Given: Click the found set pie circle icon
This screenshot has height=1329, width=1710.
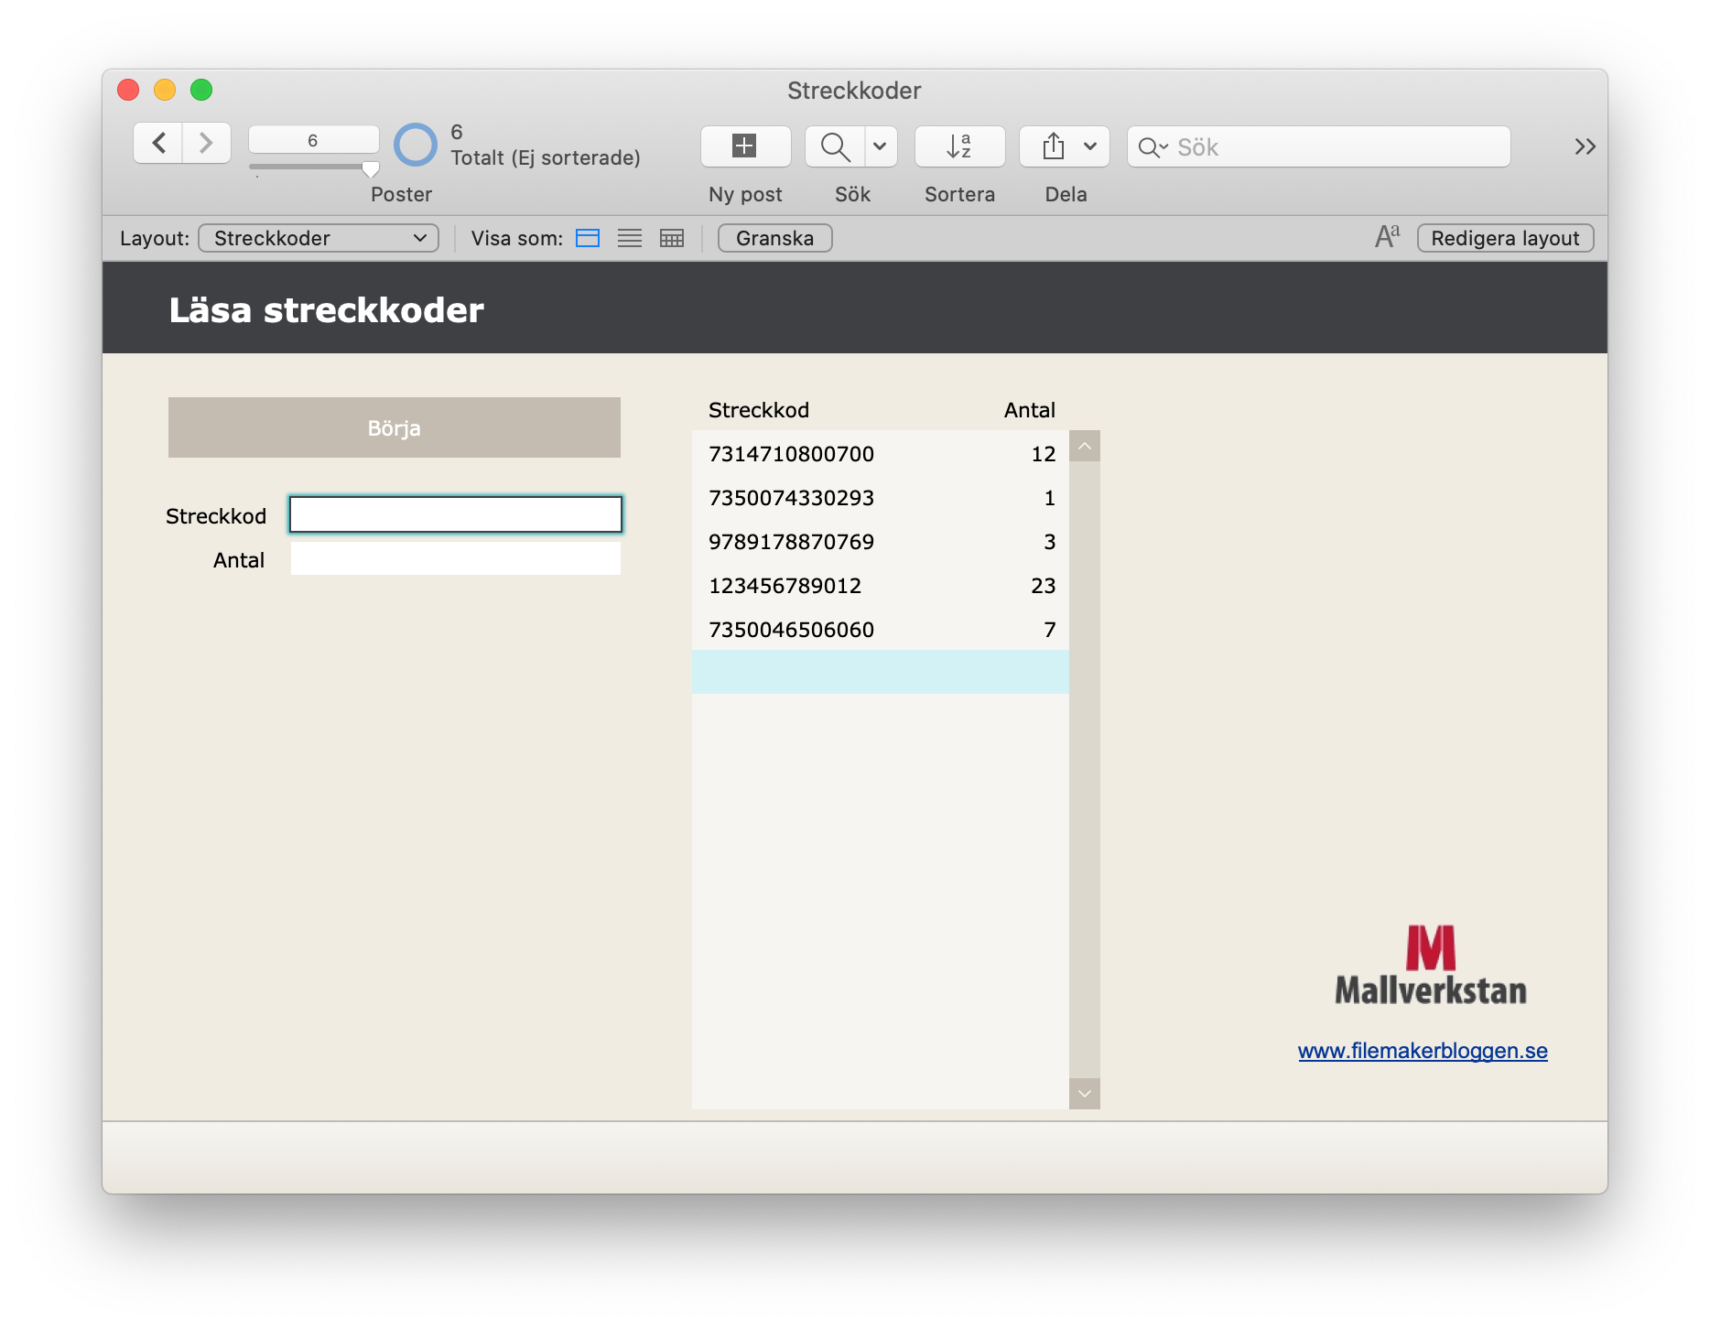Looking at the screenshot, I should pos(416,145).
